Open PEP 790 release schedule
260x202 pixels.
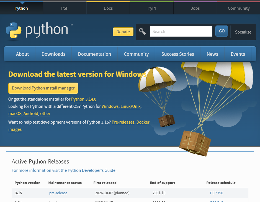click(x=217, y=193)
